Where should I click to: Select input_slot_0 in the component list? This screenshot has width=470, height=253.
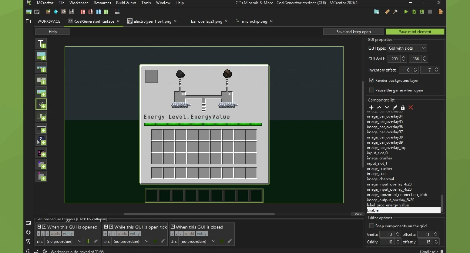[x=403, y=153]
